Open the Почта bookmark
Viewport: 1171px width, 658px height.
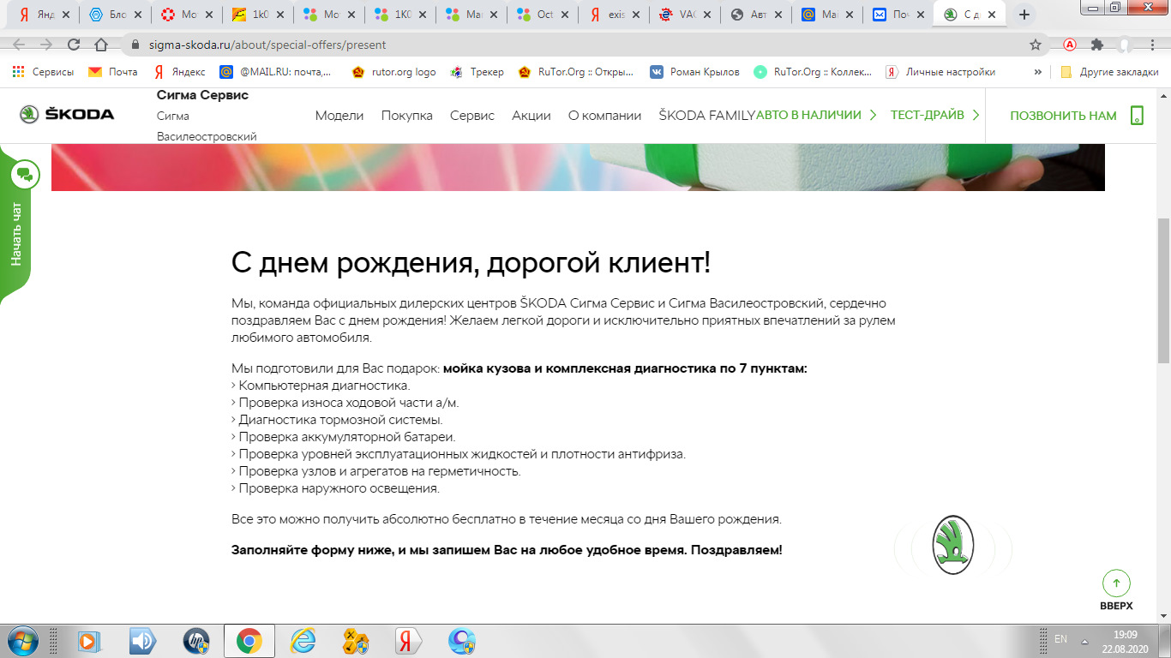(113, 72)
